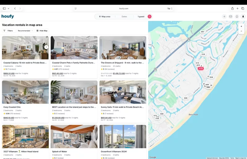Click the $921.40 USD price text
Screen dimensions: 247x159
tap(57, 73)
